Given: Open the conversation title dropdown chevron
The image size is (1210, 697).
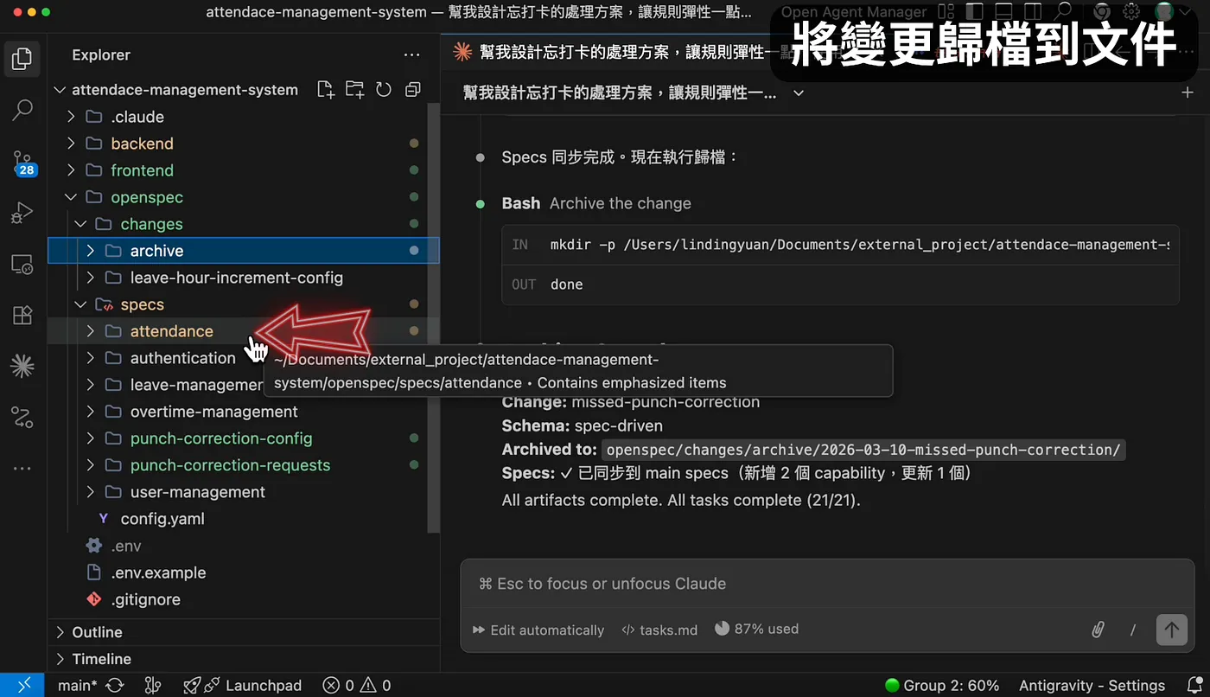Looking at the screenshot, I should tap(799, 93).
